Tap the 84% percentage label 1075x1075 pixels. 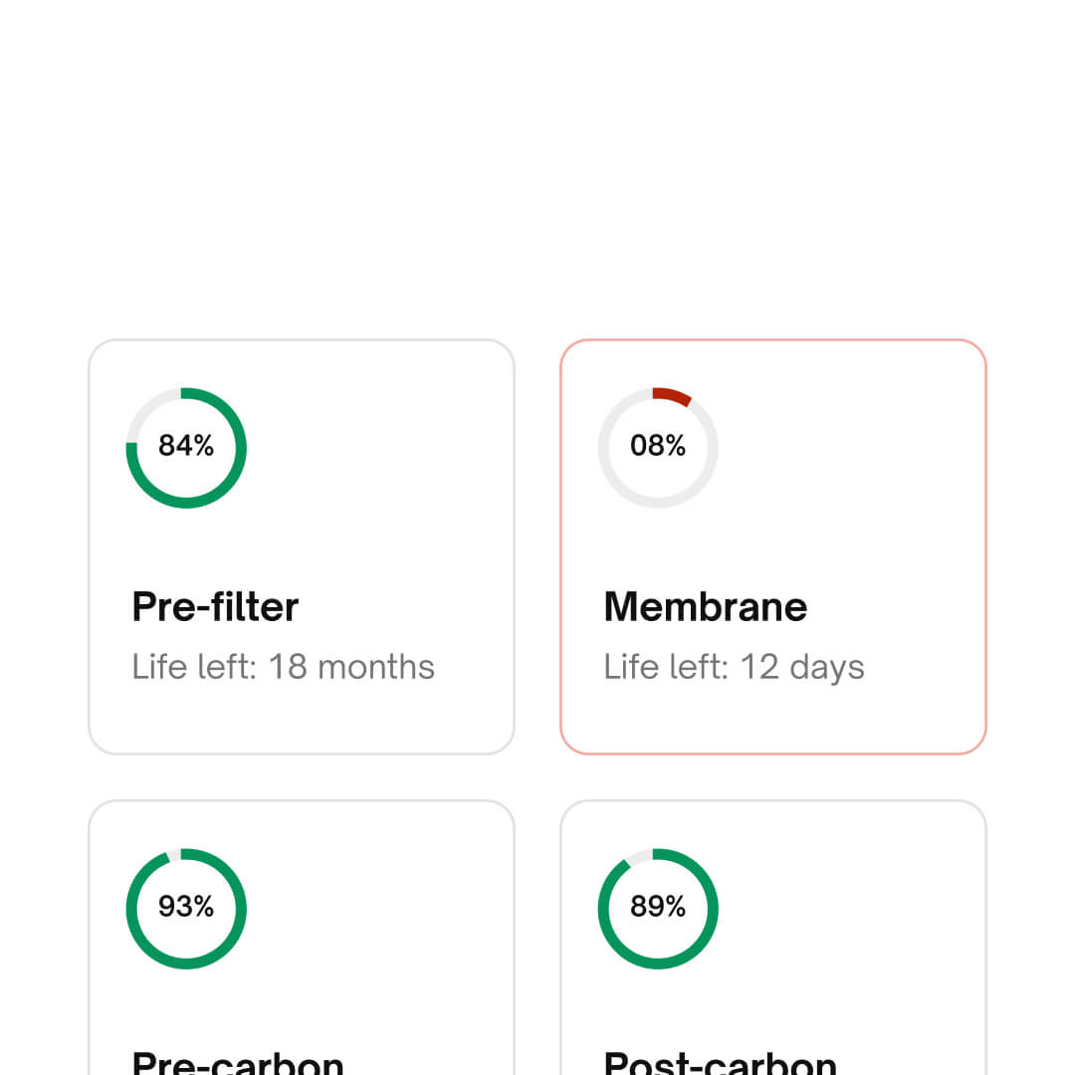tap(186, 446)
